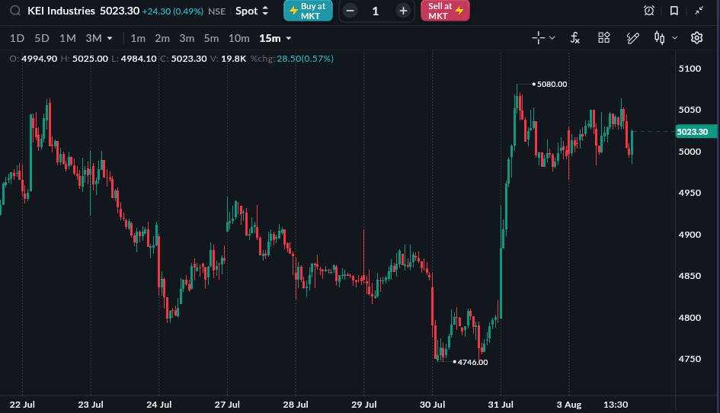Select the 1m candle interval
Screen dimensions: 720x413
(x=138, y=38)
